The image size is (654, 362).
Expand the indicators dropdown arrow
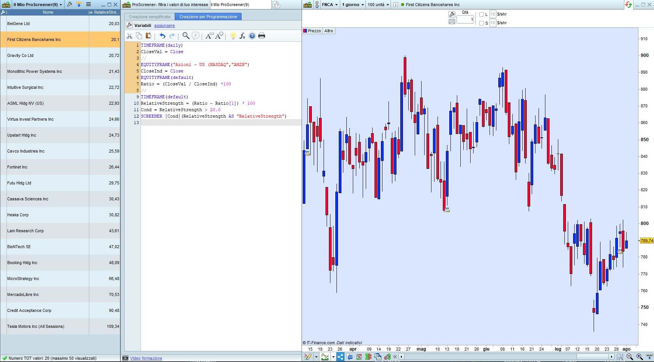point(333,357)
